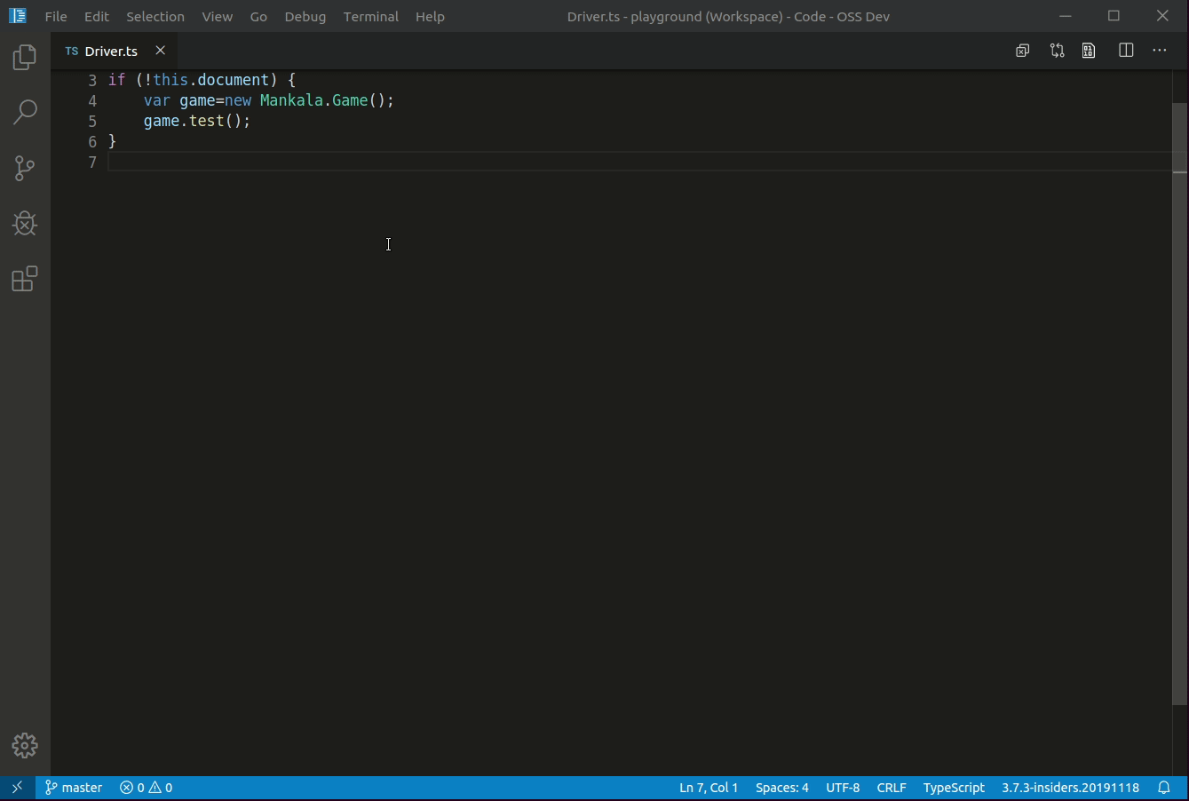The width and height of the screenshot is (1189, 801).
Task: Click the remote window indicator in status bar
Action: pyautogui.click(x=17, y=788)
